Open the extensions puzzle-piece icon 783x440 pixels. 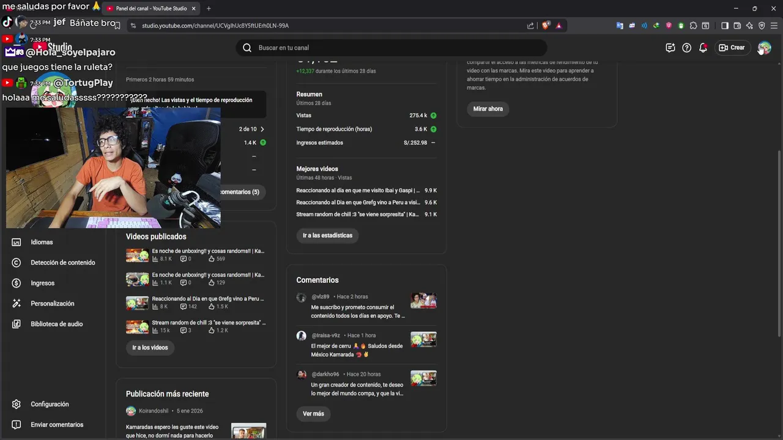[693, 26]
